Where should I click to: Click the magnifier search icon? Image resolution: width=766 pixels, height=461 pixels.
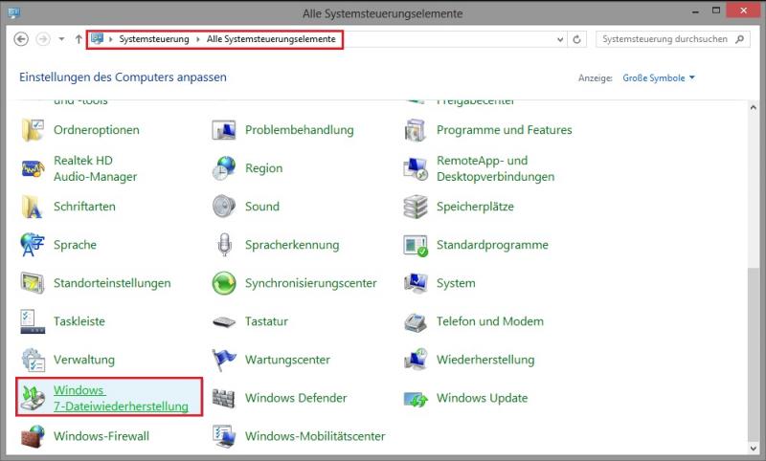tap(739, 39)
